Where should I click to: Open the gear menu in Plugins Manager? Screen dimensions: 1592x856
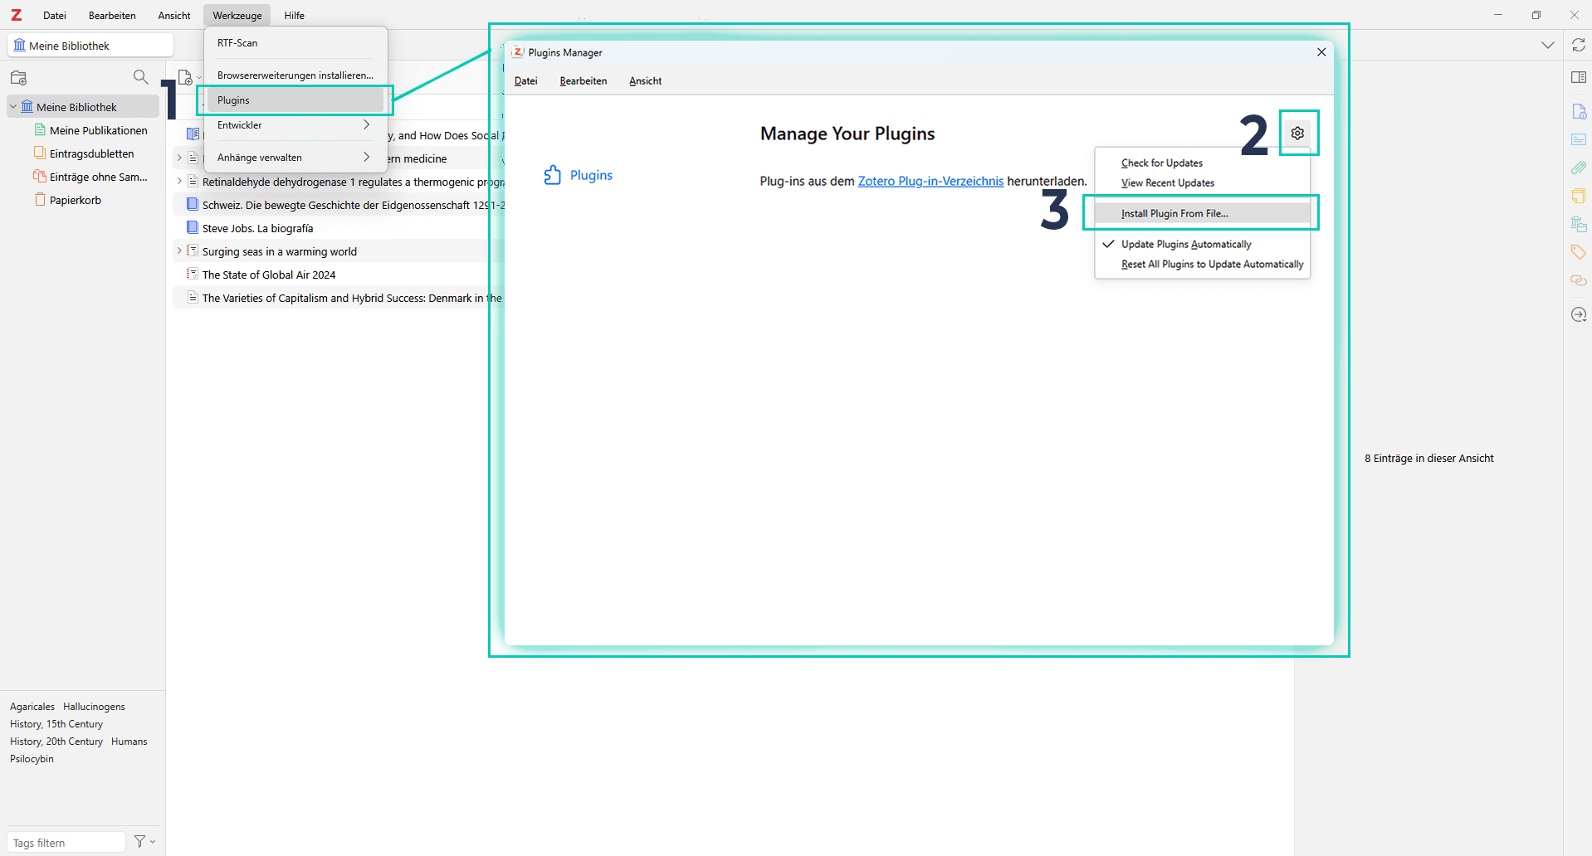tap(1297, 134)
